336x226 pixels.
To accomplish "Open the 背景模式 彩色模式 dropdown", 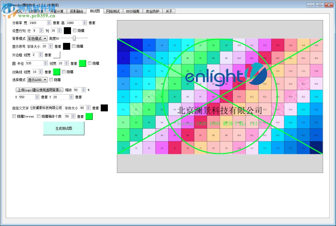I will (37, 38).
